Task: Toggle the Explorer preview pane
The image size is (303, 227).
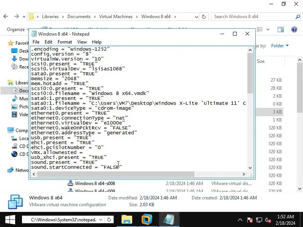Action: click(x=281, y=30)
